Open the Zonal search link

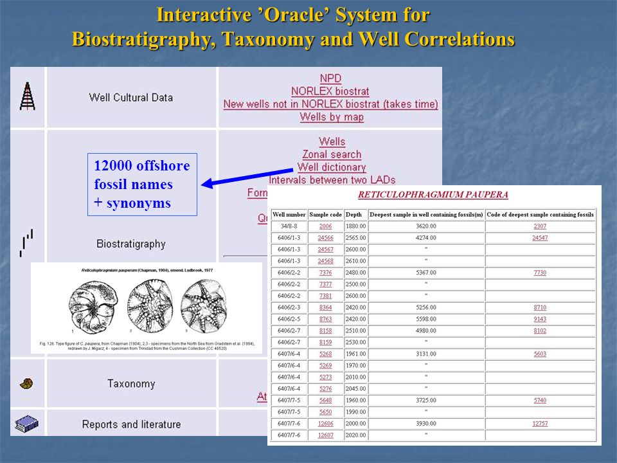click(332, 154)
